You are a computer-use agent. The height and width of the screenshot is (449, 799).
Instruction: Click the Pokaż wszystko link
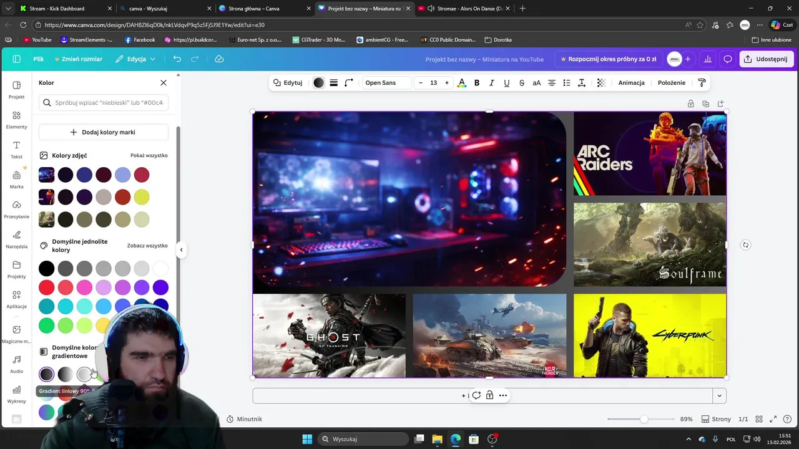(149, 155)
